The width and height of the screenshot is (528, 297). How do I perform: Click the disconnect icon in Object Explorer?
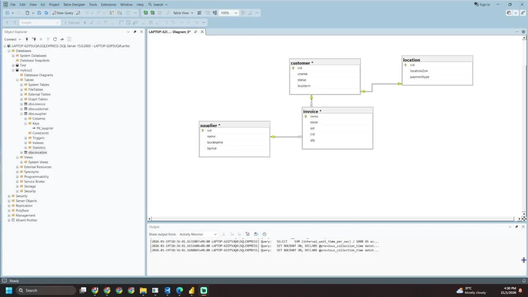click(34, 39)
